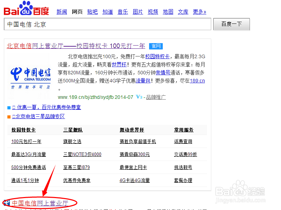Open 猜晋级赢300元 link
This screenshot has width=281, height=210.
point(135,154)
